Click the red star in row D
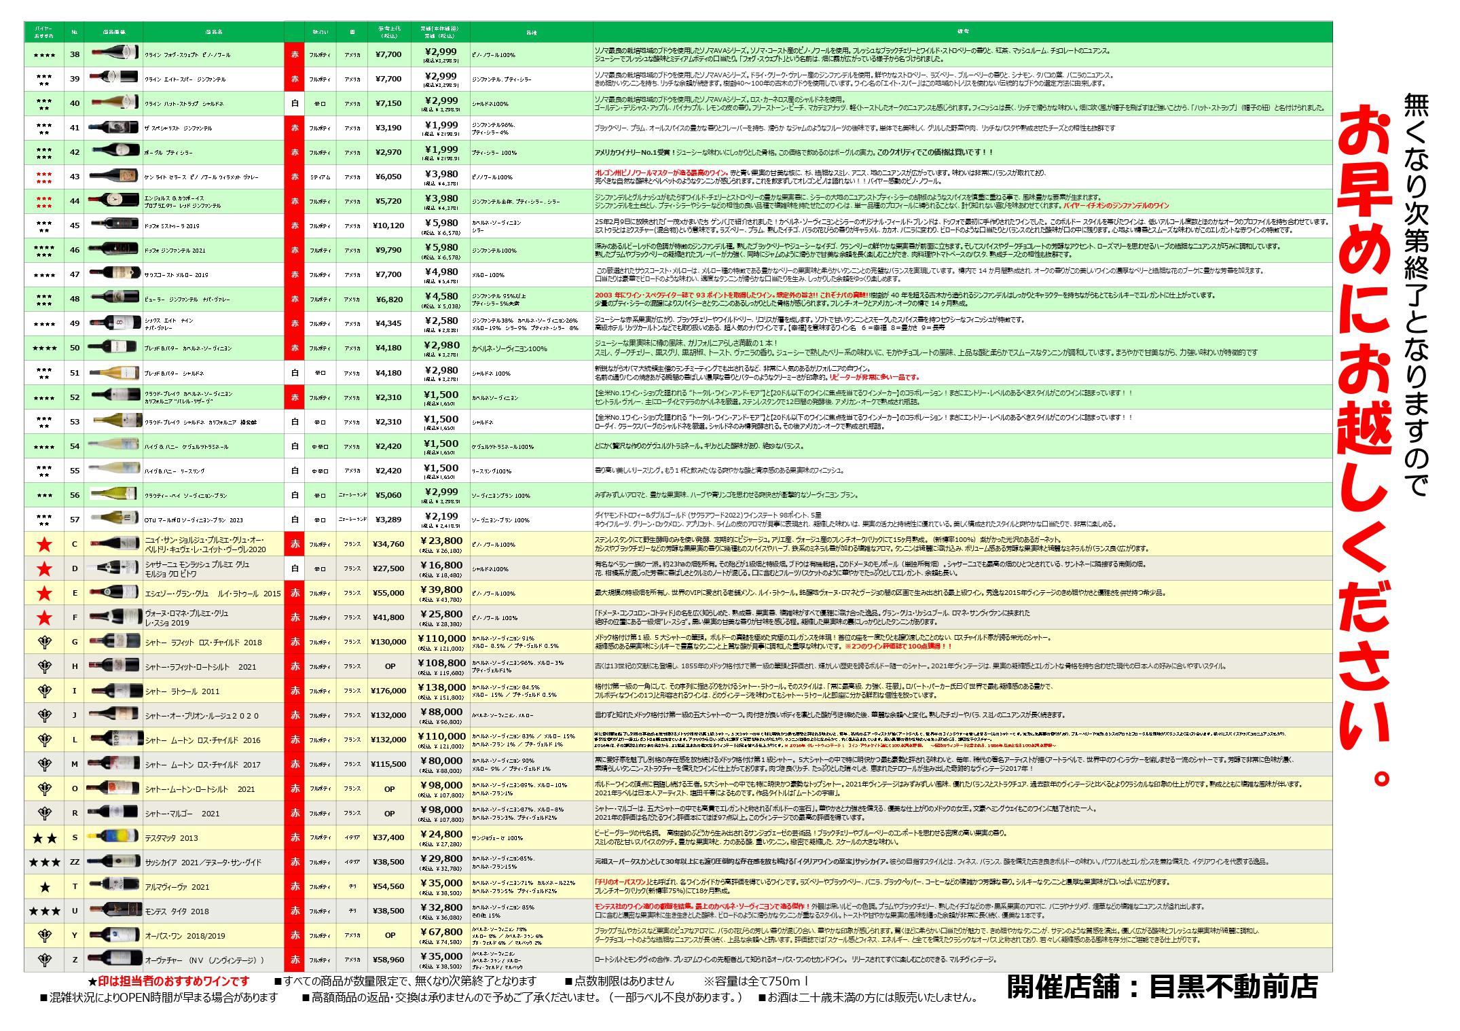The height and width of the screenshot is (1031, 1460). pyautogui.click(x=44, y=569)
